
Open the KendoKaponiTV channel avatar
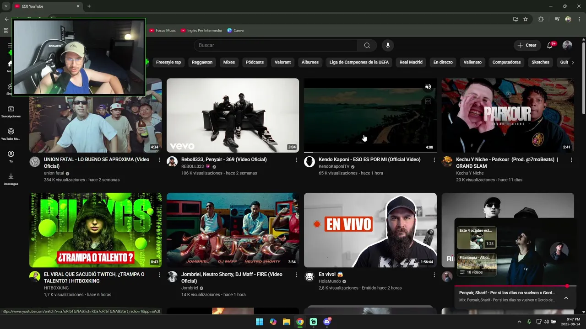[309, 162]
